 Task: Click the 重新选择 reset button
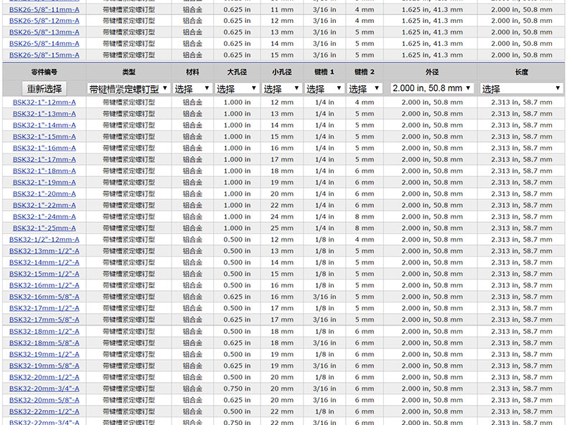tap(44, 89)
